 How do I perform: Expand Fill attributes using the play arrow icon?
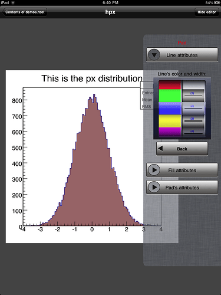click(154, 170)
